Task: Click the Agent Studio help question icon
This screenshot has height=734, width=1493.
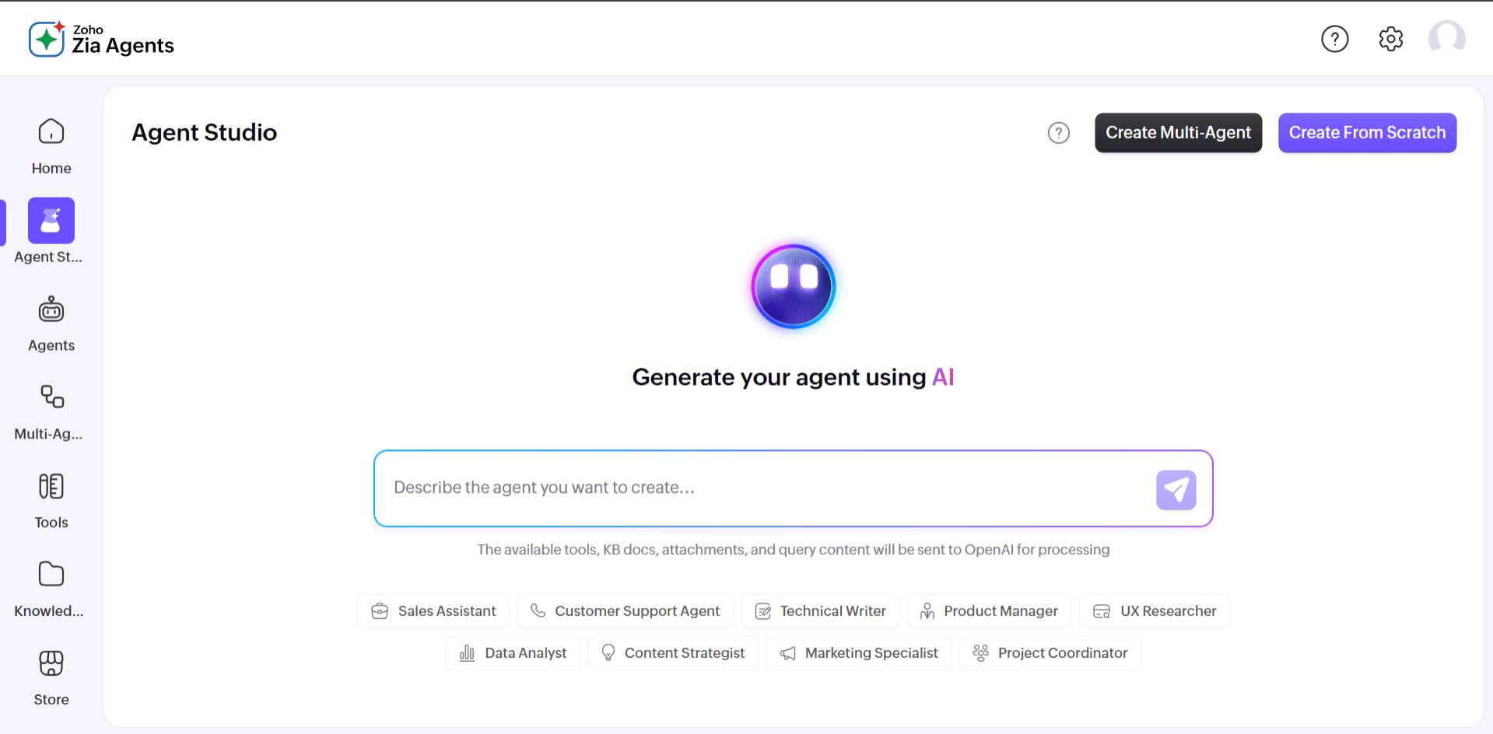Action: pyautogui.click(x=1059, y=133)
